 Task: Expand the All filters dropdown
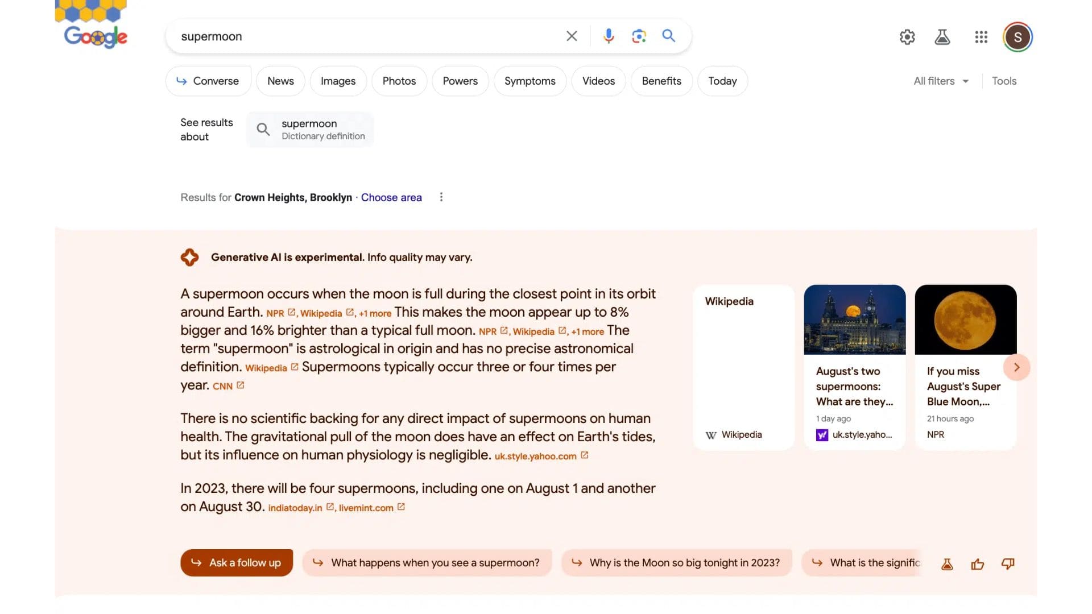[941, 81]
